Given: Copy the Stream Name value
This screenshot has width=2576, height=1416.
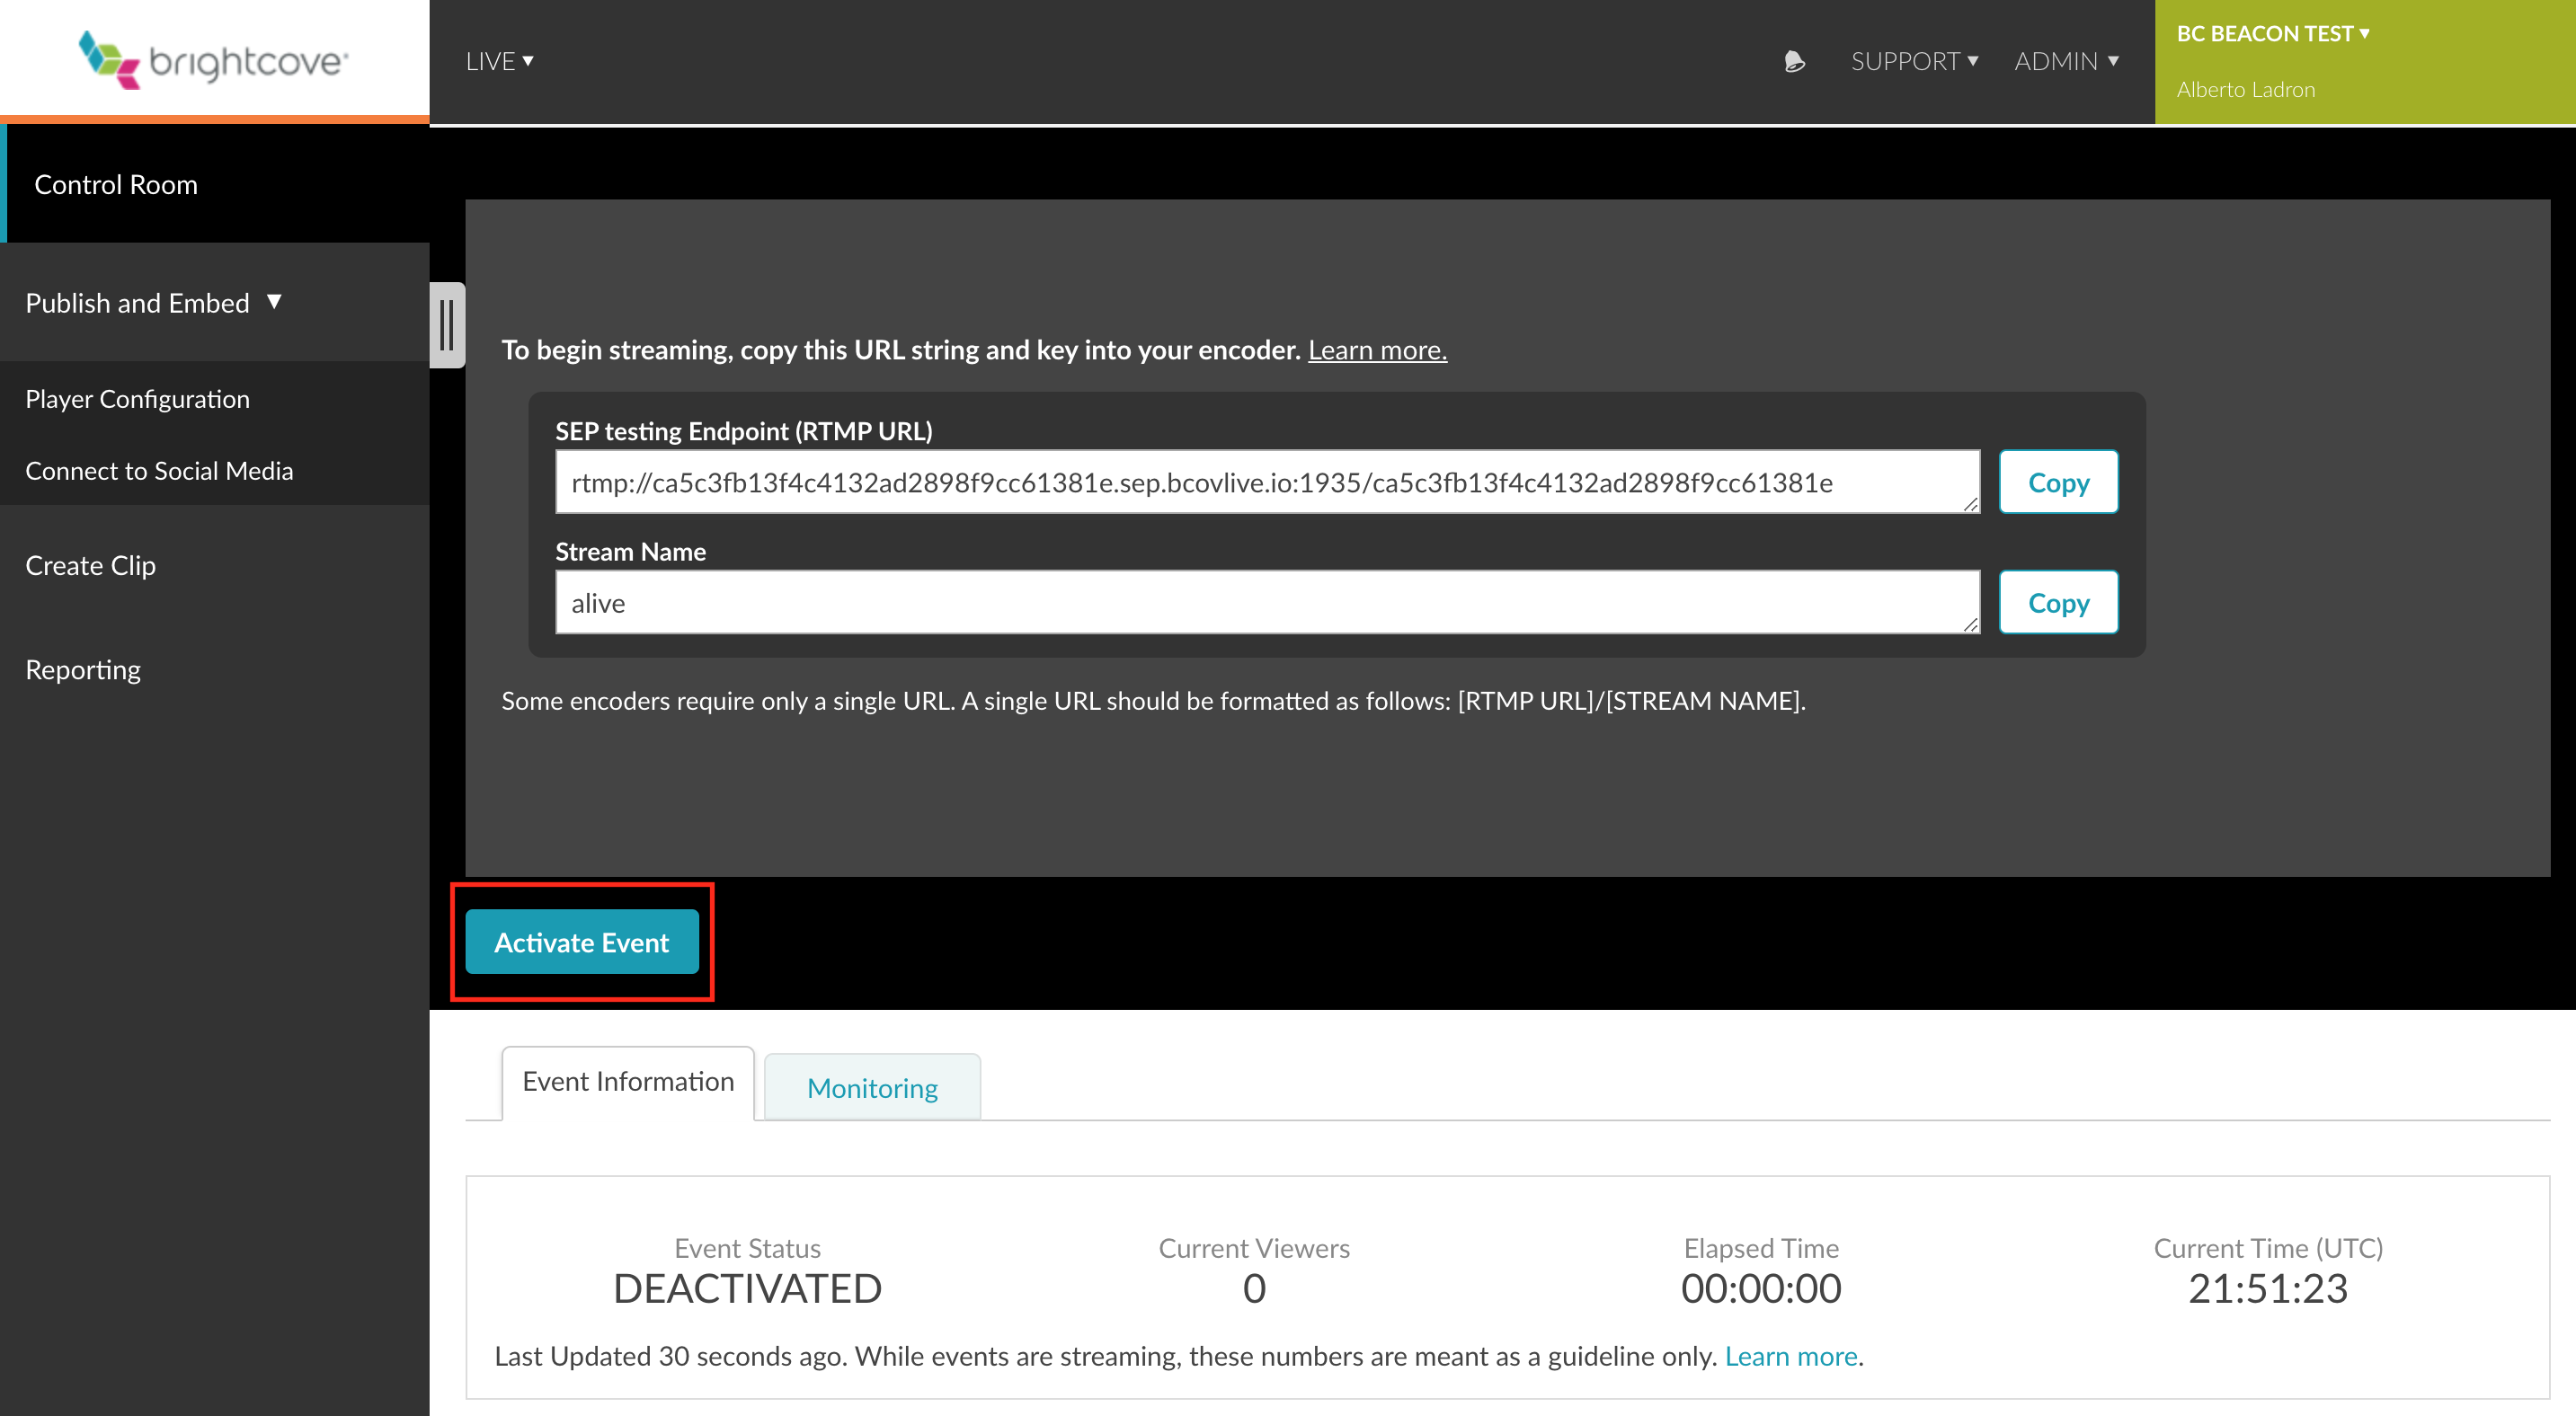Looking at the screenshot, I should pyautogui.click(x=2059, y=603).
